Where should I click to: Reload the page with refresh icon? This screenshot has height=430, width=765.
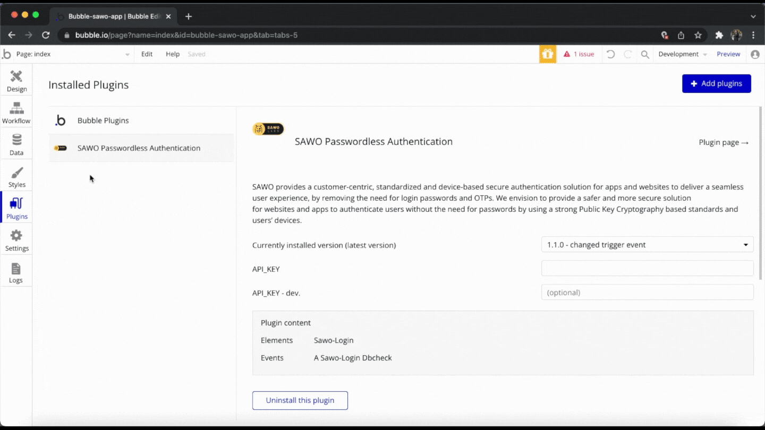pyautogui.click(x=46, y=35)
